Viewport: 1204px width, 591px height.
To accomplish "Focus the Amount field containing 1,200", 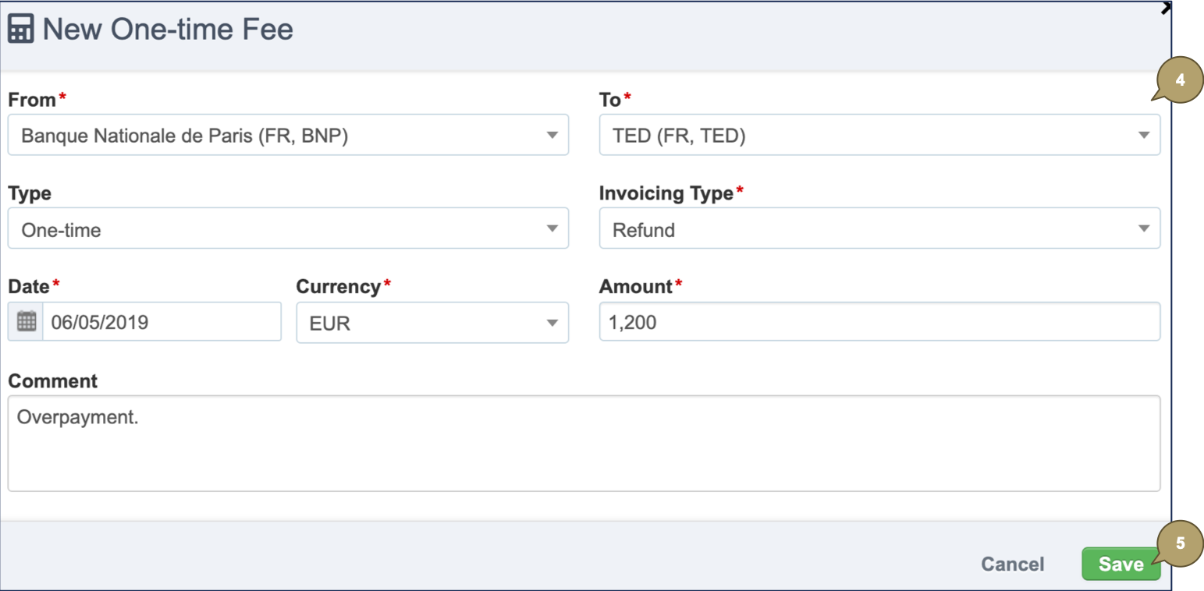I will point(879,322).
